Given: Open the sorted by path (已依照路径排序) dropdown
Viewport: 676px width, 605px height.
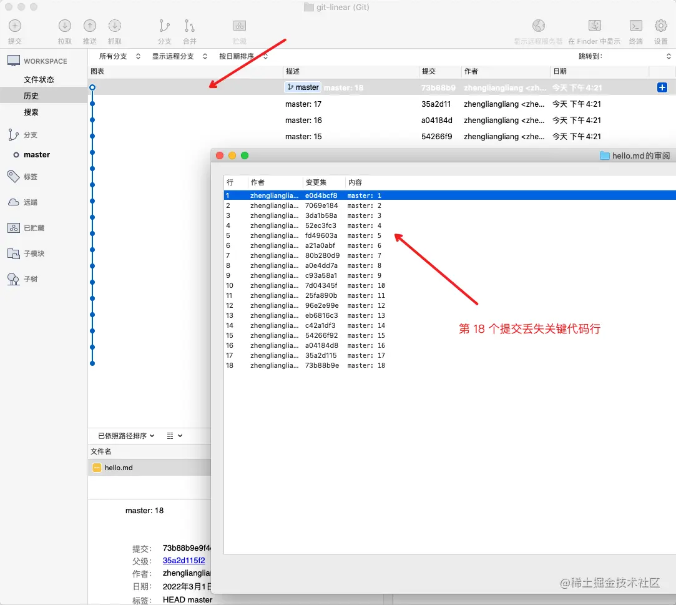Looking at the screenshot, I should click(126, 436).
